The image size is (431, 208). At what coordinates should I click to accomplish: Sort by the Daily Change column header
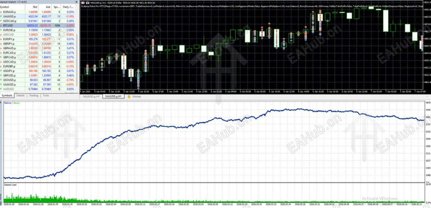[68, 7]
